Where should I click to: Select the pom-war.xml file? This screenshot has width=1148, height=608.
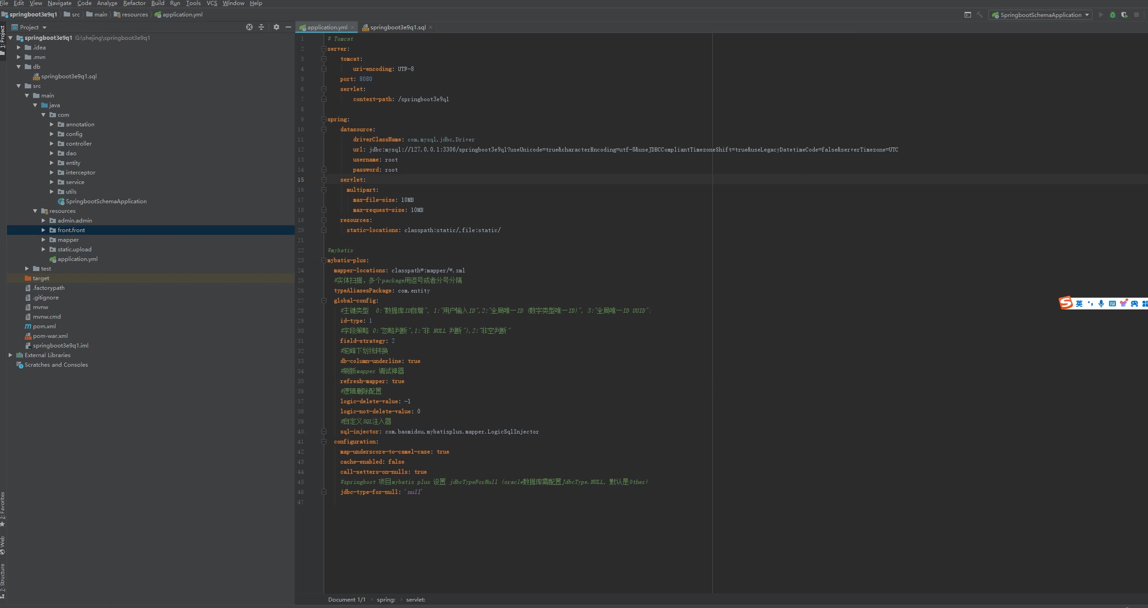[50, 336]
